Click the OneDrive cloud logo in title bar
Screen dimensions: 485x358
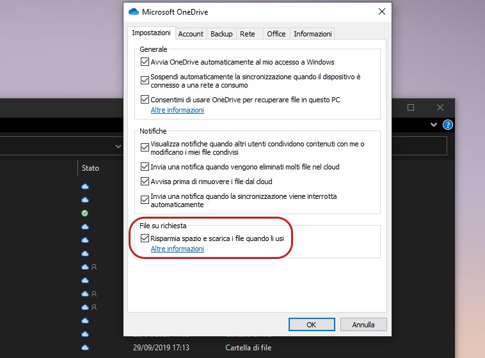134,12
